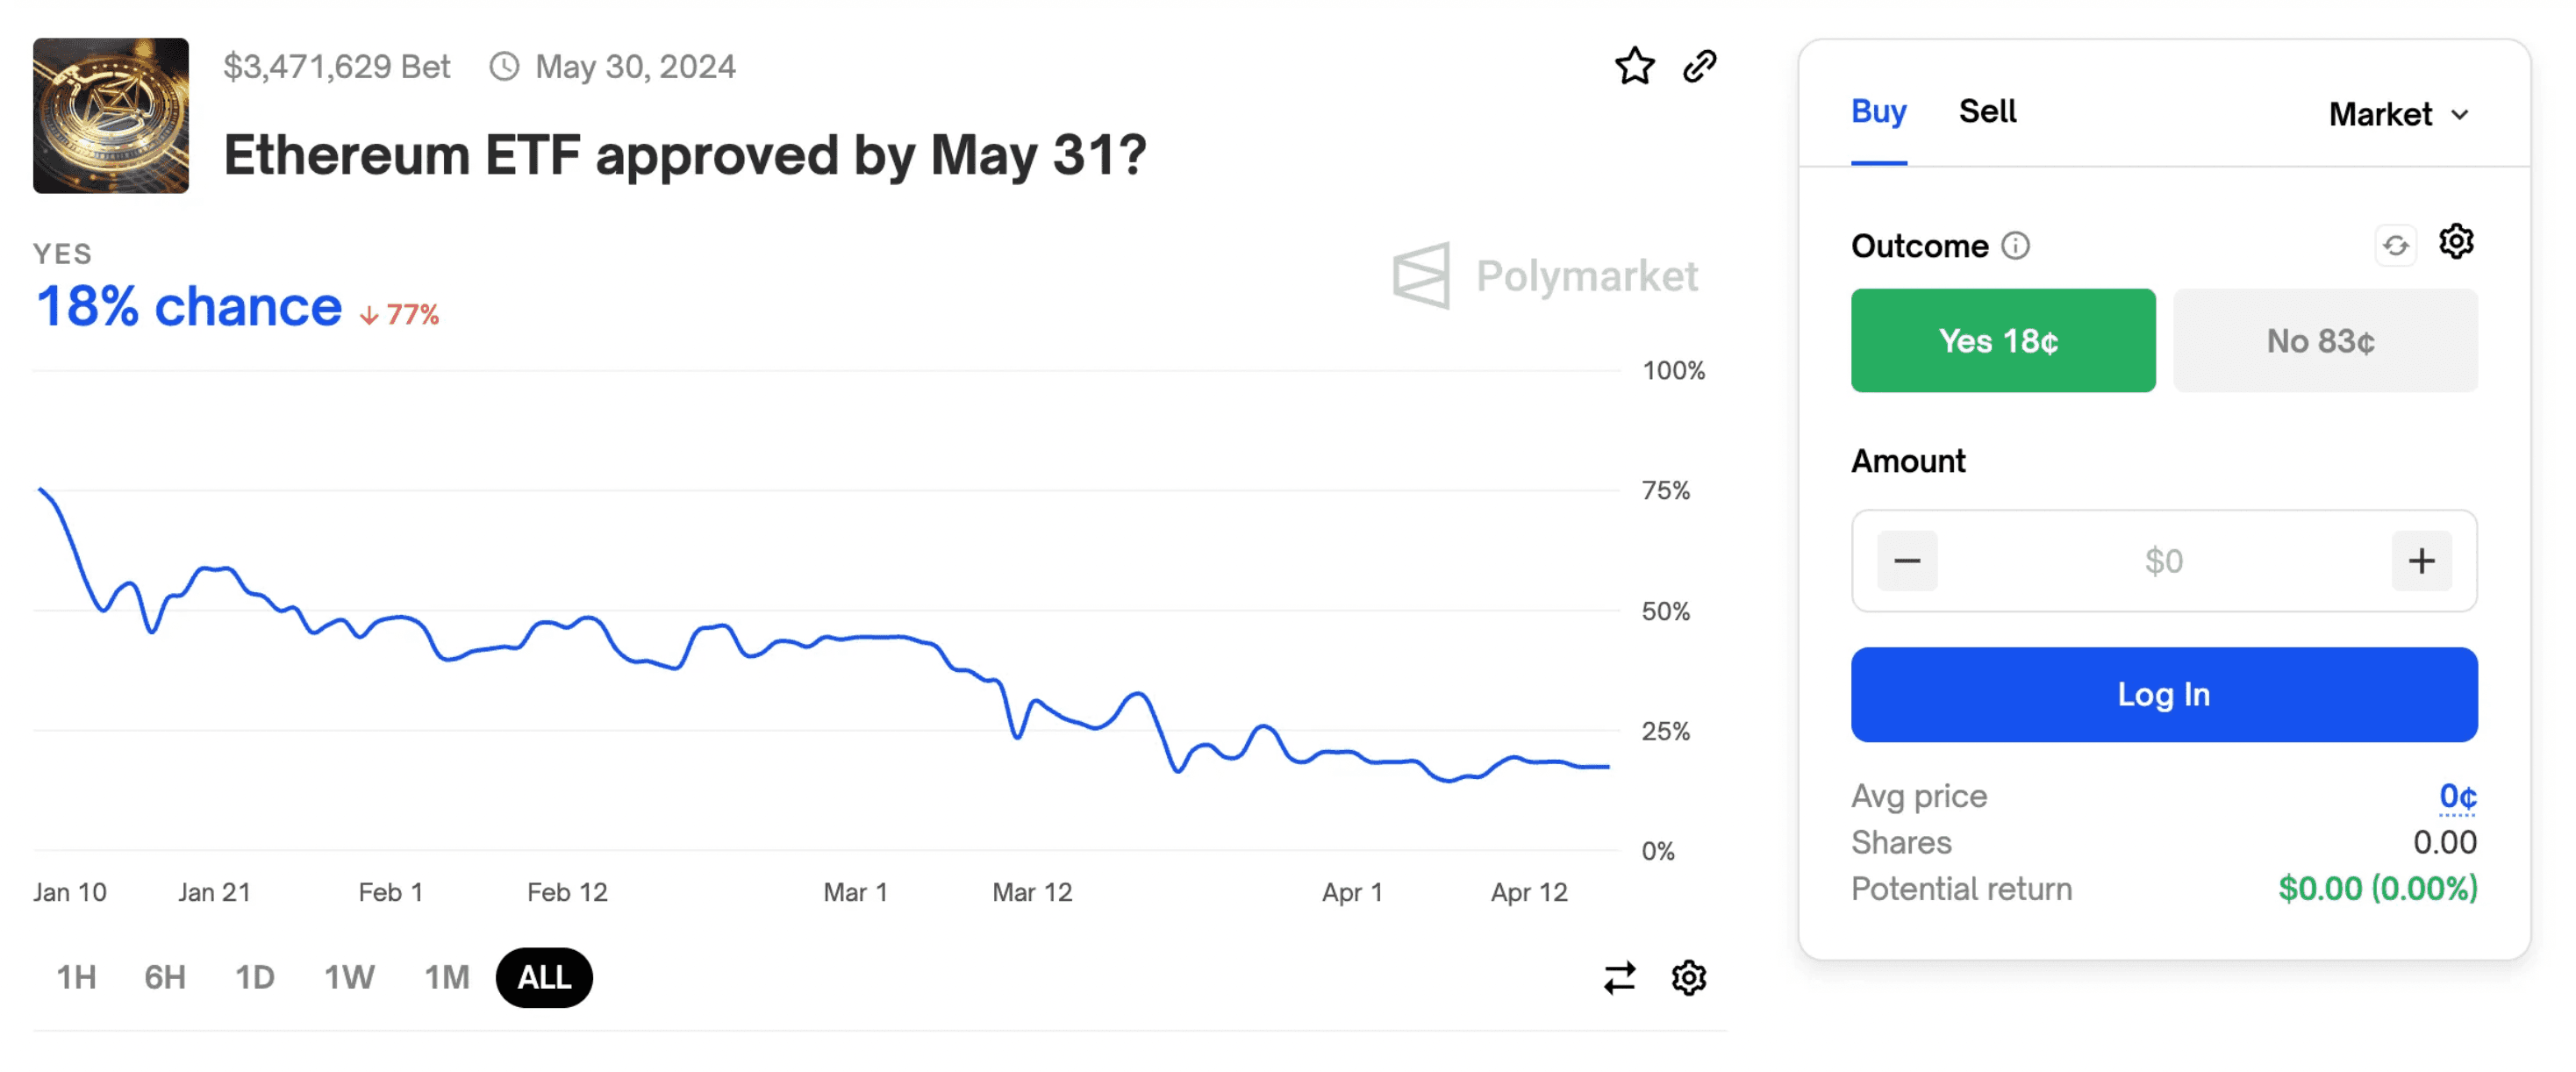2576x1072 pixels.
Task: Set chart range to 1W
Action: tap(349, 977)
